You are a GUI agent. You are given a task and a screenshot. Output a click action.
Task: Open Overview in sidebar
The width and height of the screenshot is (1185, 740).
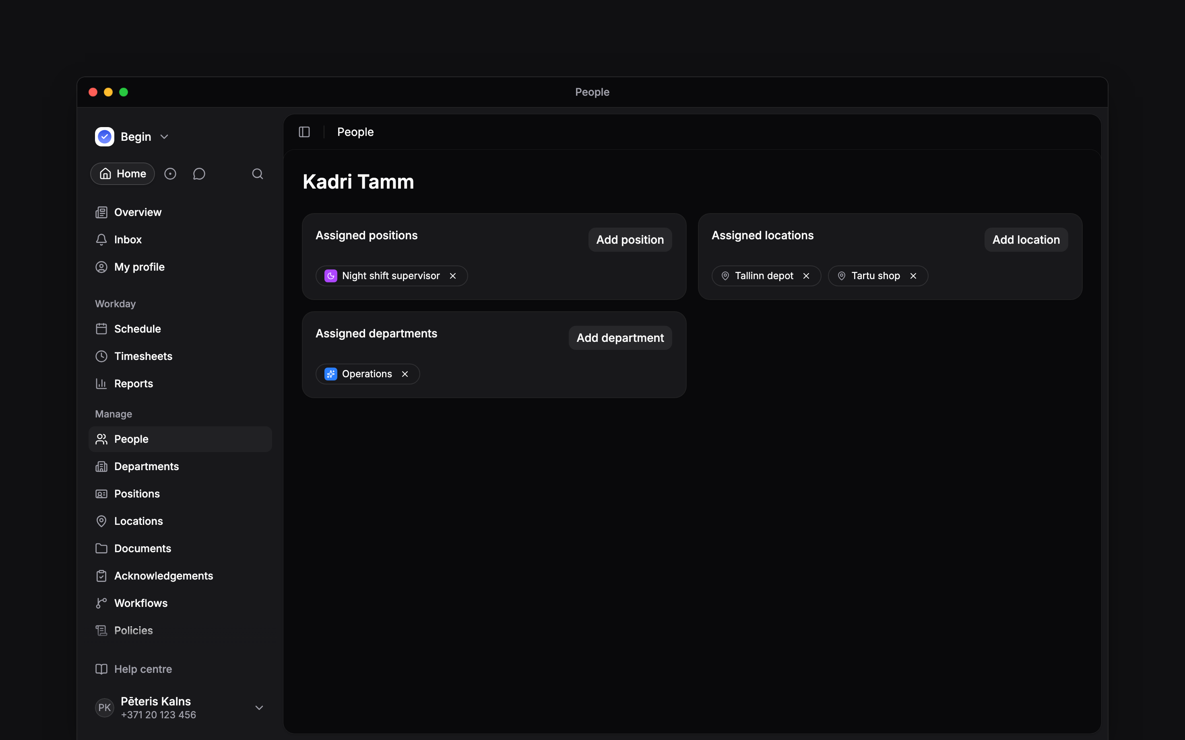pyautogui.click(x=180, y=212)
